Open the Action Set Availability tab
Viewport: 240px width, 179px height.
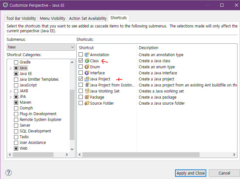pyautogui.click(x=88, y=19)
